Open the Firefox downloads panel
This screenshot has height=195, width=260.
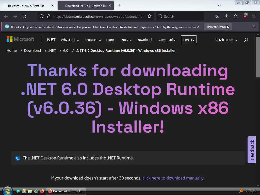[x=226, y=17]
